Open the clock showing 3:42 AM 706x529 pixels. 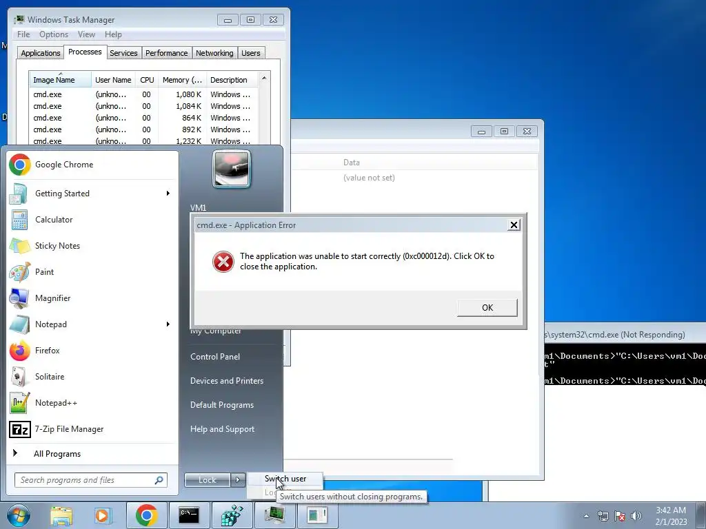671,516
